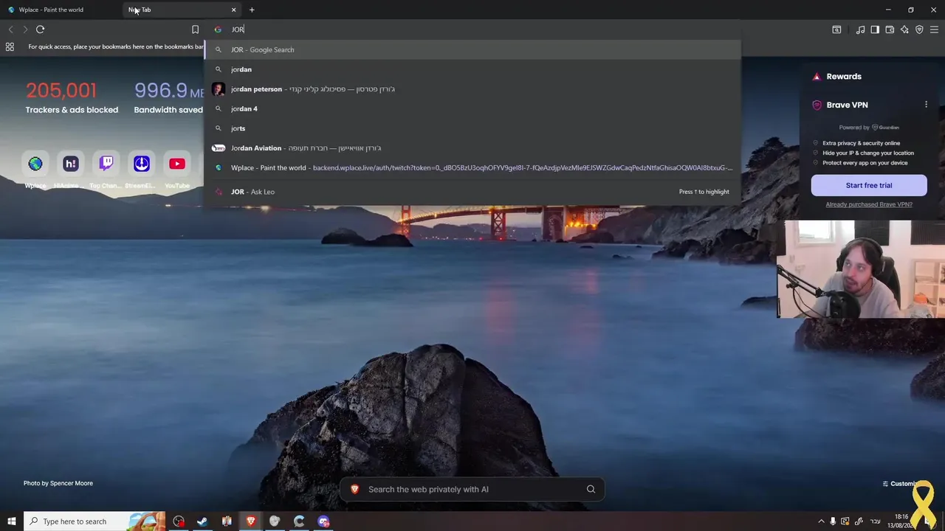Open the Wplace backend.wplace.live history suggestion
The width and height of the screenshot is (945, 531).
click(472, 167)
